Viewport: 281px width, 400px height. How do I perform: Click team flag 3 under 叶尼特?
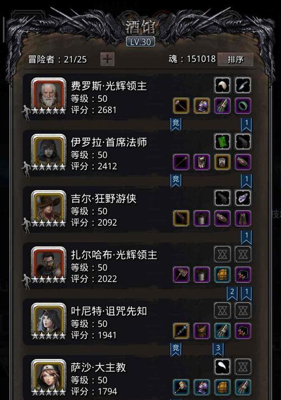click(218, 349)
